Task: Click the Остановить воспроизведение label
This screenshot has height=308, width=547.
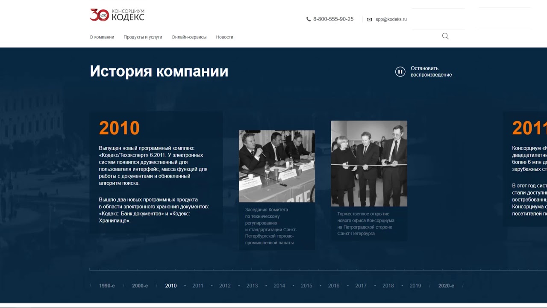Action: pyautogui.click(x=431, y=71)
